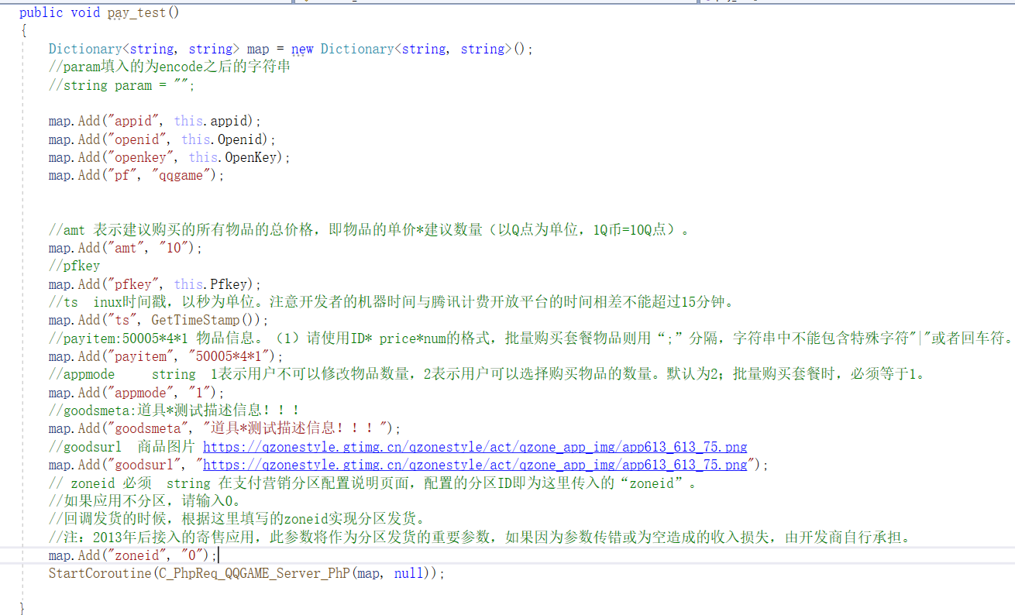Click the //pfkey comment line
This screenshot has height=615, width=1015.
tap(74, 266)
